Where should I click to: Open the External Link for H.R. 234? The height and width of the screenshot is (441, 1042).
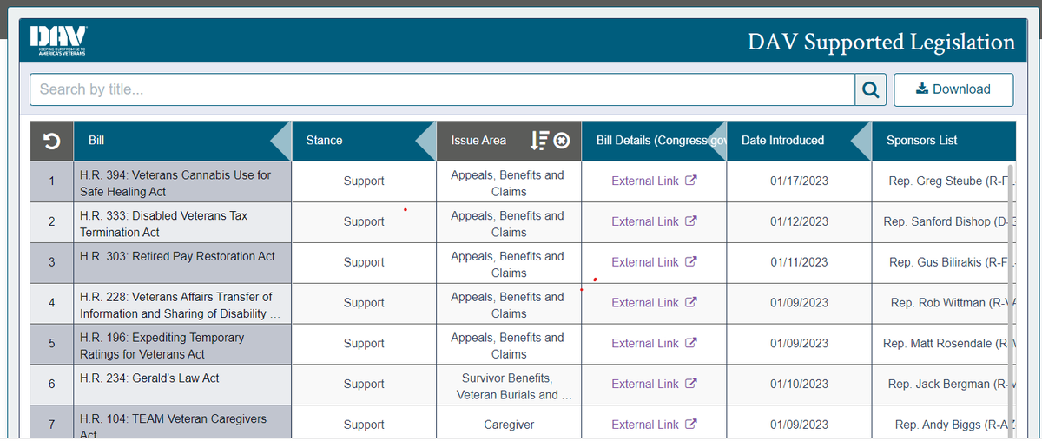click(x=654, y=384)
